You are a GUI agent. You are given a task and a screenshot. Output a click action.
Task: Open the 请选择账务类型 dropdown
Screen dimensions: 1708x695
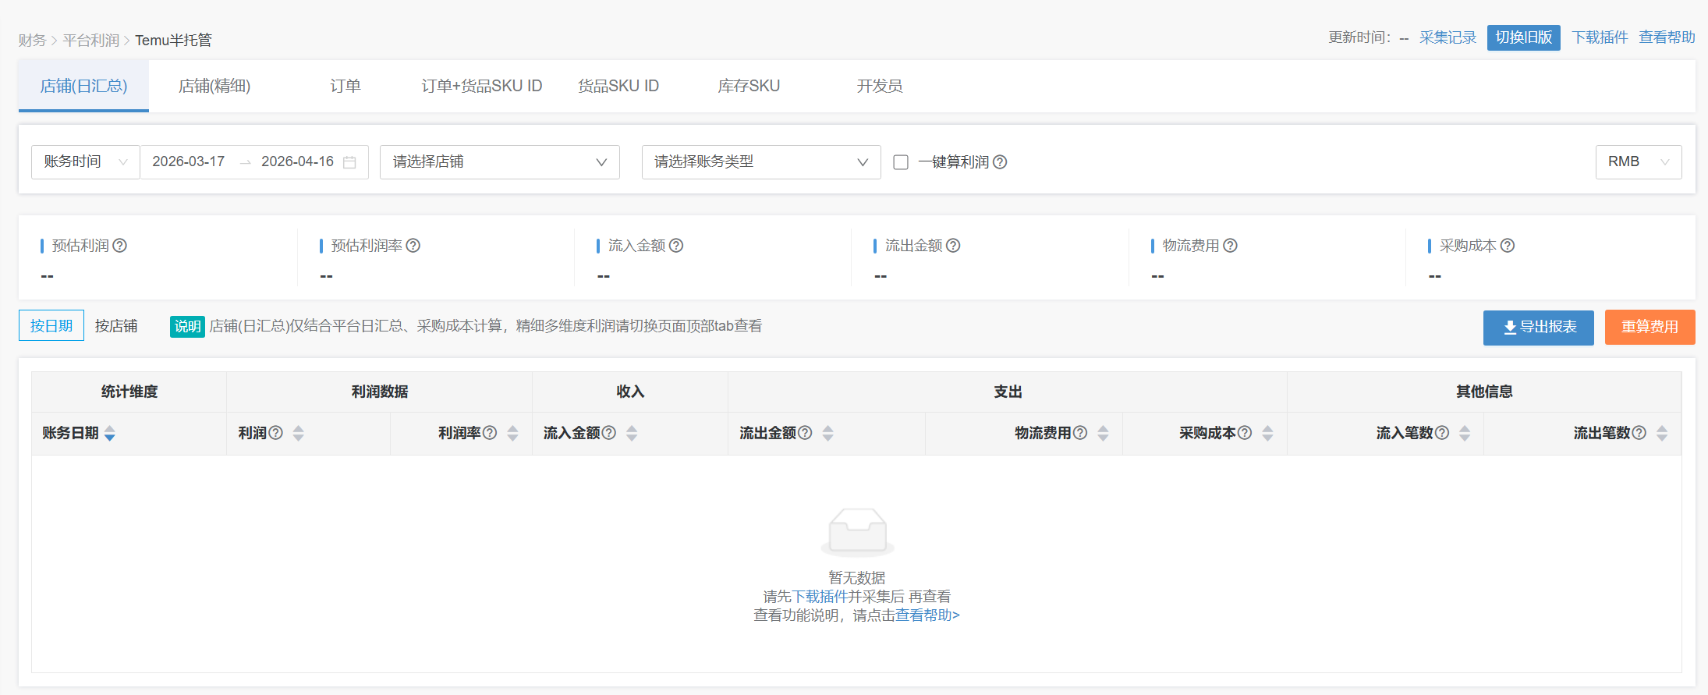tap(761, 162)
